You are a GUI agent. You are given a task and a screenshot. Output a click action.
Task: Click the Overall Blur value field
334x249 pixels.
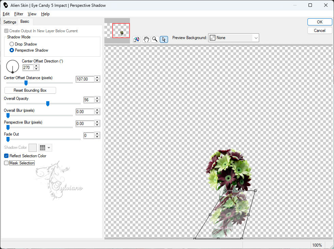(x=85, y=112)
